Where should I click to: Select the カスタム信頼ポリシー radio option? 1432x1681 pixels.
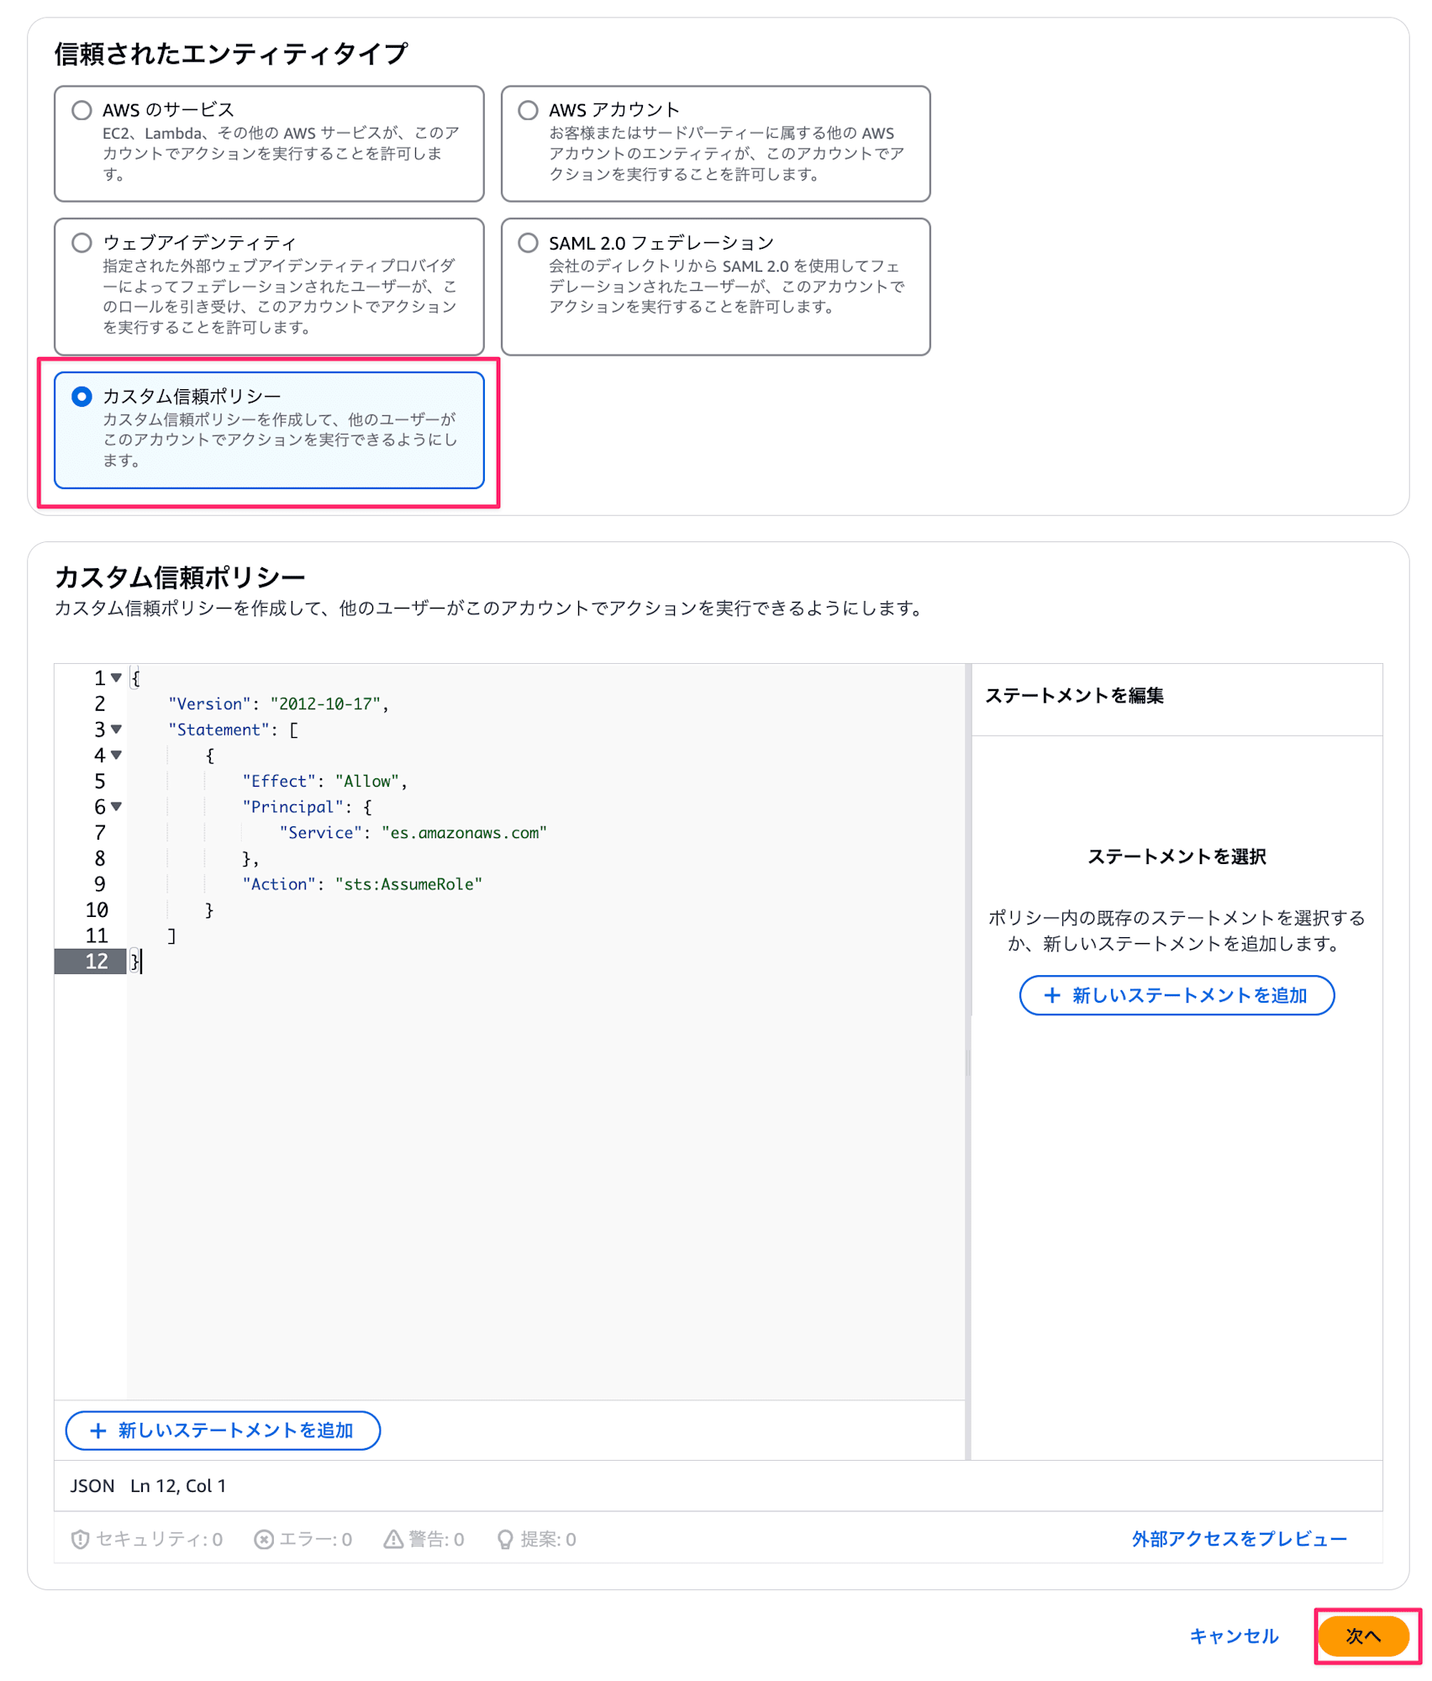click(82, 397)
